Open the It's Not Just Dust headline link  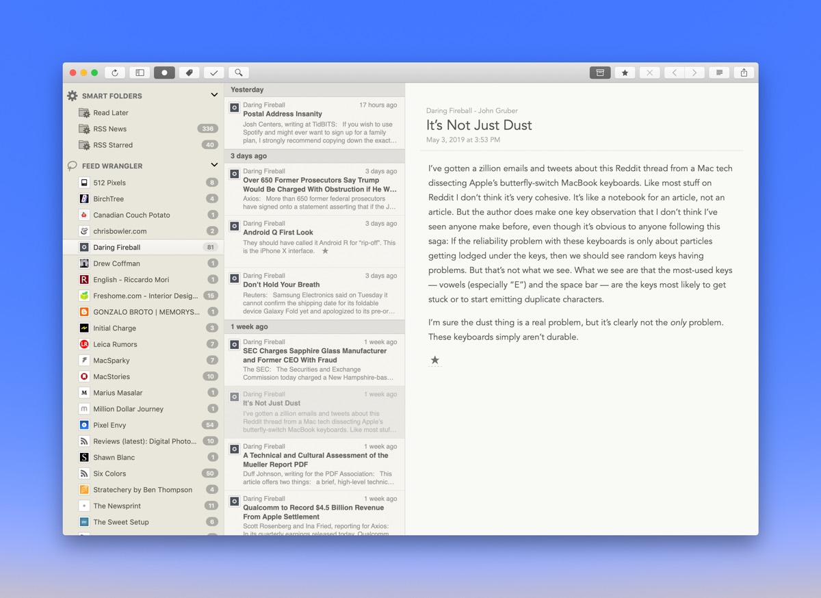click(x=479, y=125)
